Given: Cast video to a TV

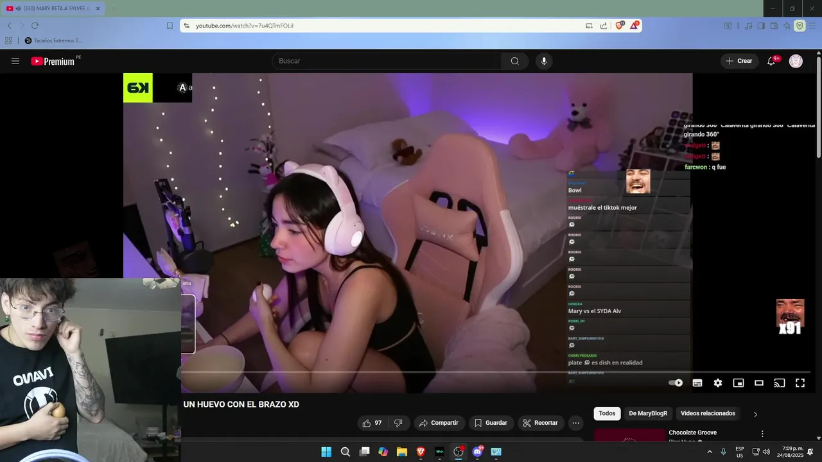Looking at the screenshot, I should 780,383.
